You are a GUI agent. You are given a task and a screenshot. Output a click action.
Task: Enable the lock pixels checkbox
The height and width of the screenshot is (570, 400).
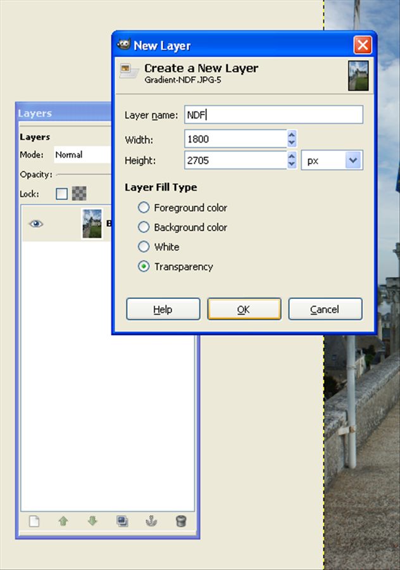click(62, 194)
